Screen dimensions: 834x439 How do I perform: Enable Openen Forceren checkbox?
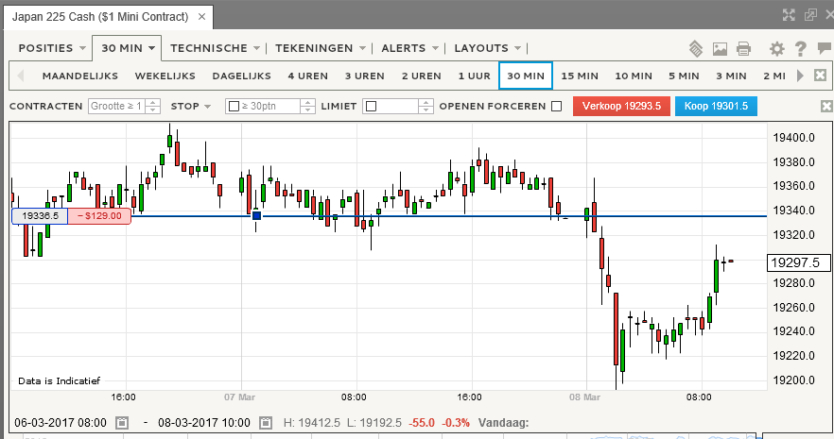556,106
